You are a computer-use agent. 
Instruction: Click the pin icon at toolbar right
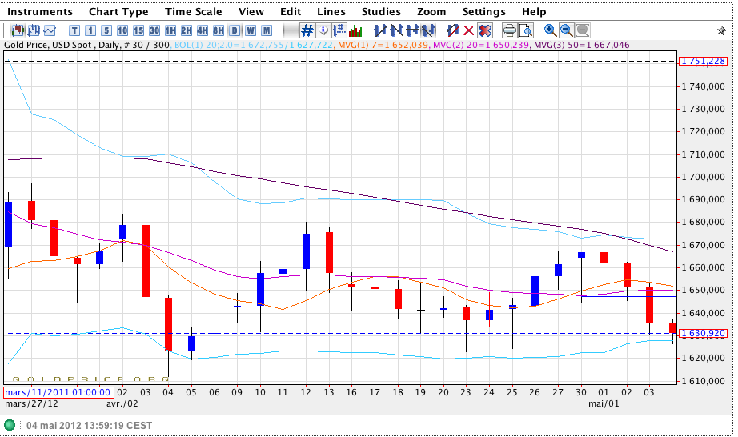pyautogui.click(x=720, y=30)
